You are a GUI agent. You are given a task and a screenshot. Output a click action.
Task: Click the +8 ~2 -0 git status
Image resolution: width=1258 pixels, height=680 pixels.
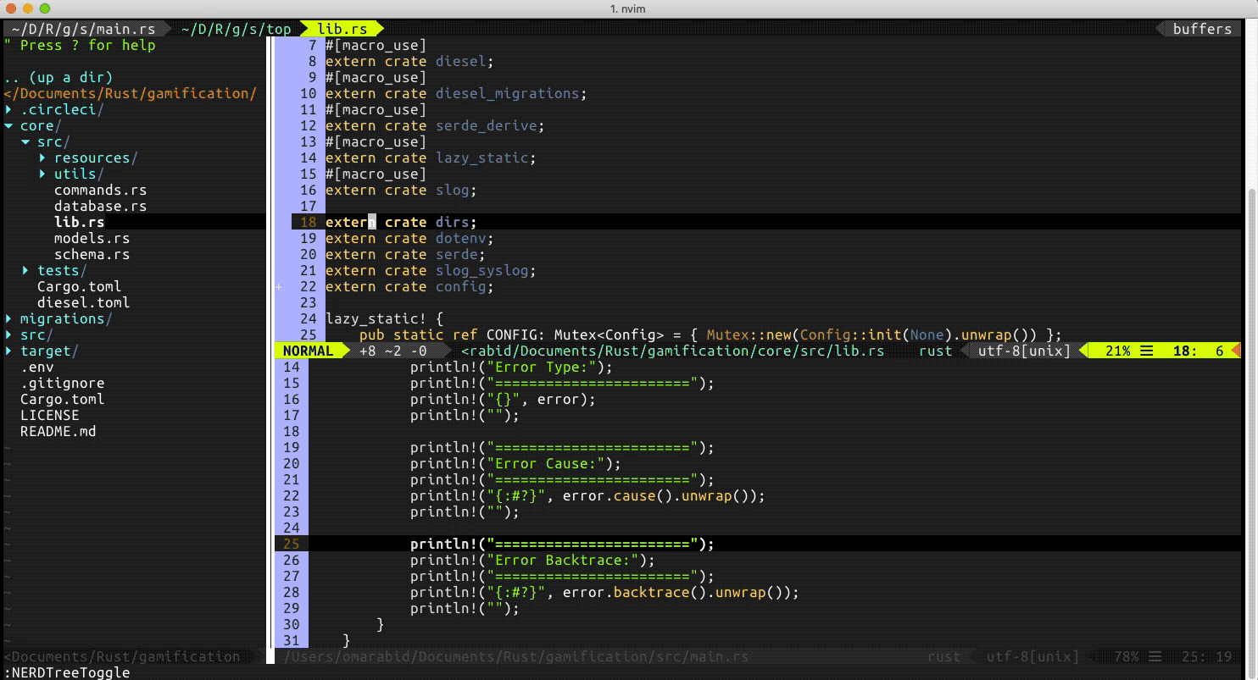[393, 351]
